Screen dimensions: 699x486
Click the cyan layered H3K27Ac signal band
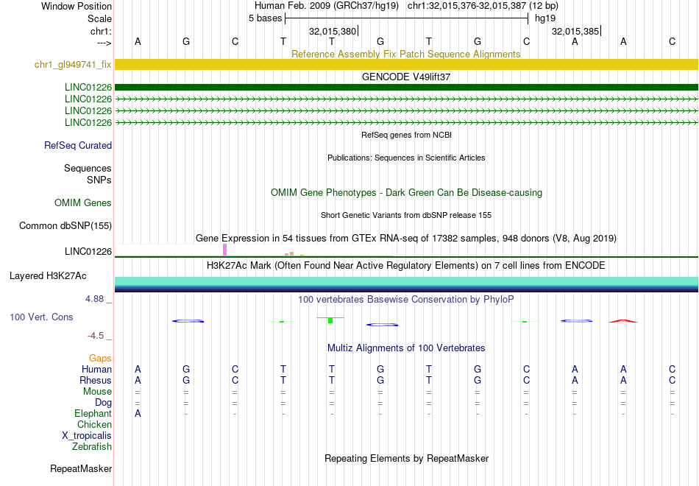(x=406, y=281)
